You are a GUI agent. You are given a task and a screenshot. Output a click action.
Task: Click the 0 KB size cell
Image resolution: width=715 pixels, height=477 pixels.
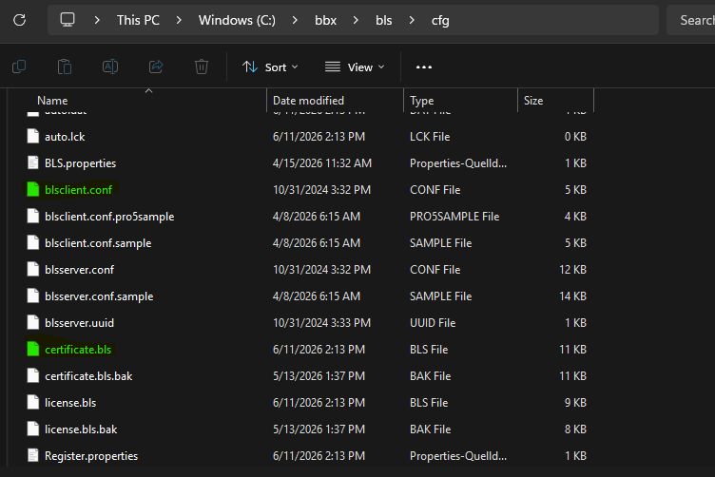(x=575, y=137)
